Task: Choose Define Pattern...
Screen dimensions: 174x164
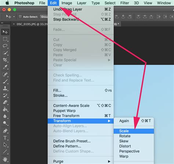Action: click(81, 146)
